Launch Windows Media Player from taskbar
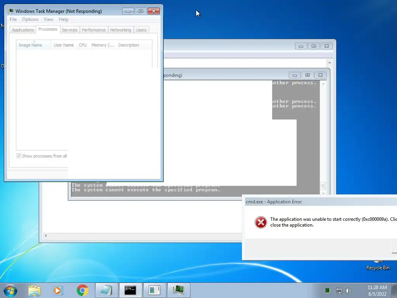This screenshot has height=298, width=397. [58, 290]
